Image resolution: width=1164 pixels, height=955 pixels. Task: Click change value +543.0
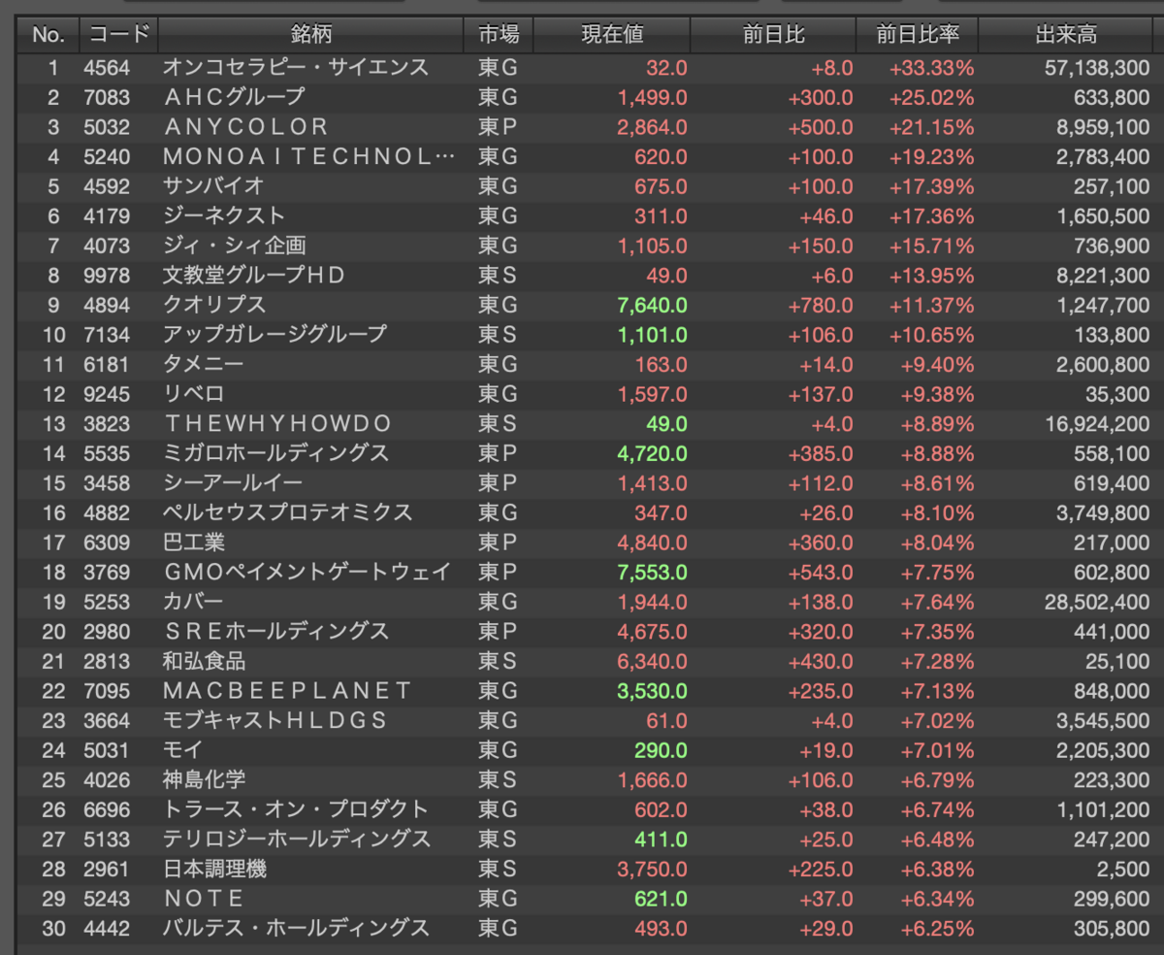pyautogui.click(x=821, y=573)
